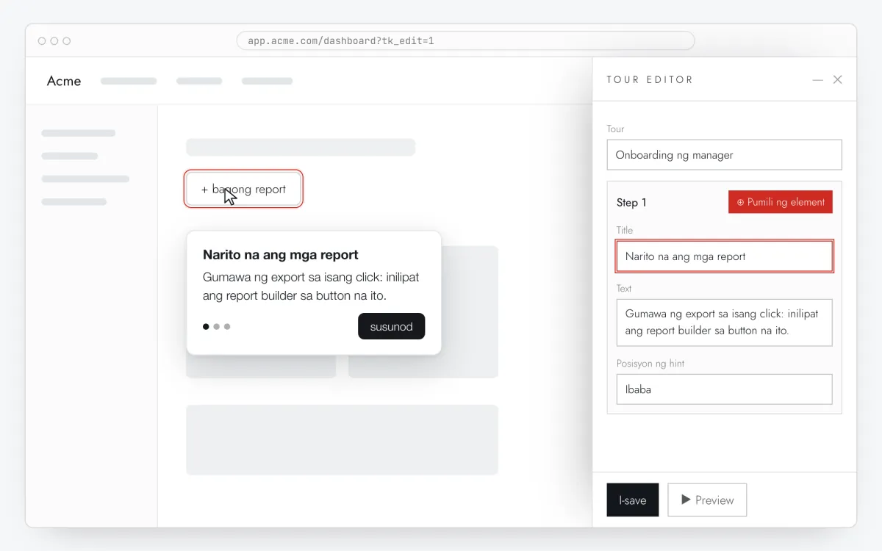The image size is (882, 551).
Task: Edit the Tour name field
Action: pos(724,155)
